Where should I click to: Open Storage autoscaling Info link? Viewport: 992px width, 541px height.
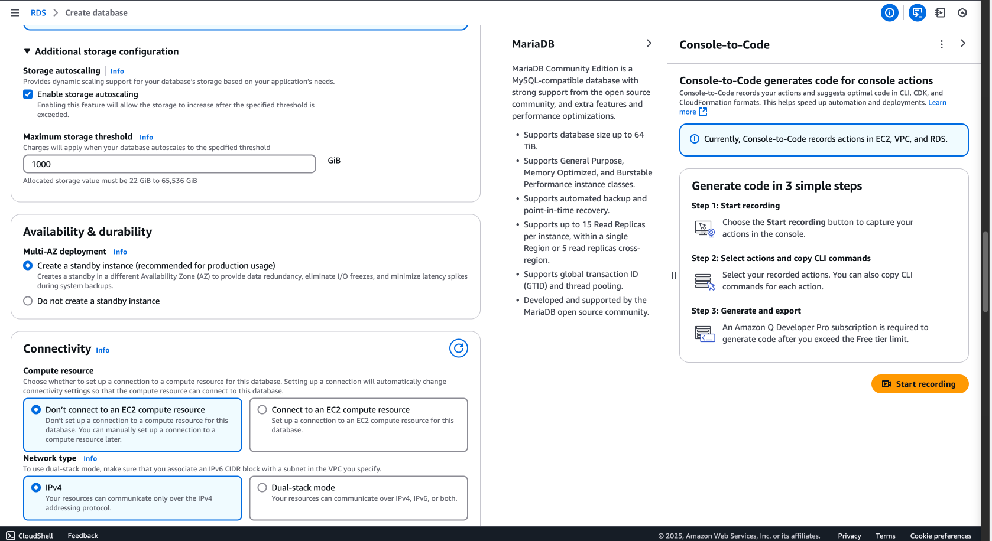[117, 71]
